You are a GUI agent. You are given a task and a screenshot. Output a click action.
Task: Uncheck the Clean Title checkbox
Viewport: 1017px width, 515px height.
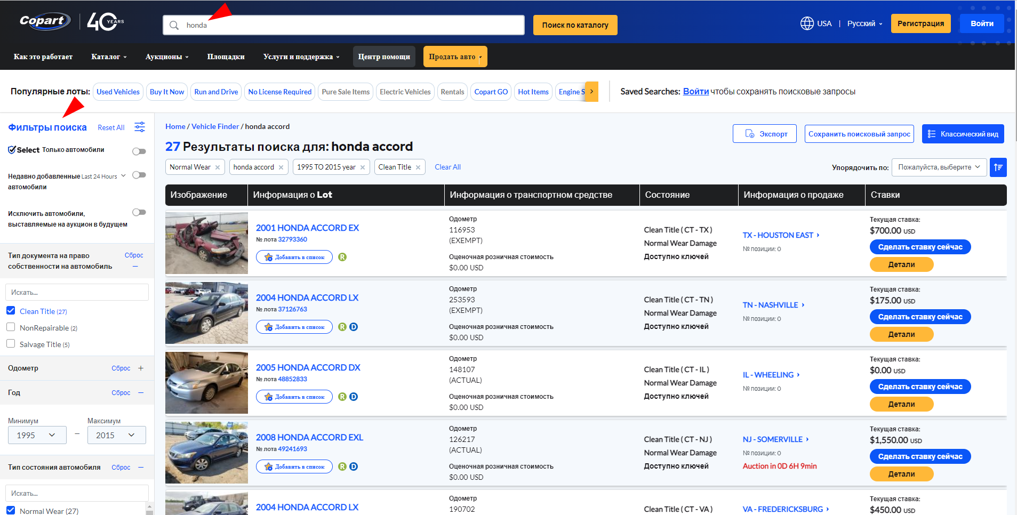(11, 311)
